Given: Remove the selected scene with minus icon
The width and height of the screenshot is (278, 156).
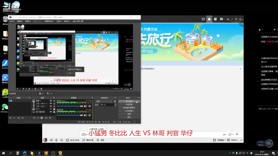Looking at the screenshot, I should click(x=14, y=118).
